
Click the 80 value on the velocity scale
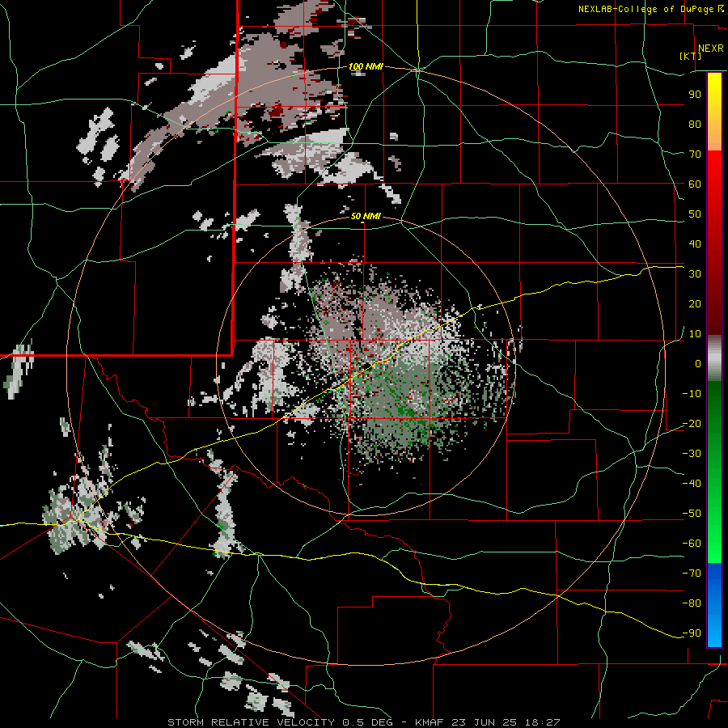[x=695, y=124]
